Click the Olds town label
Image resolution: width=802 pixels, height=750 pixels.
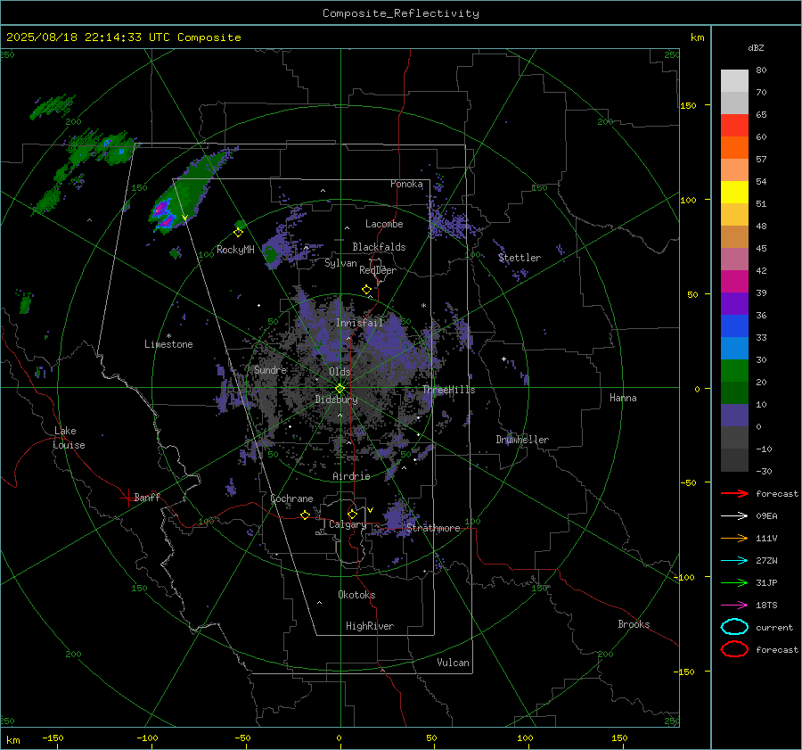coord(340,372)
